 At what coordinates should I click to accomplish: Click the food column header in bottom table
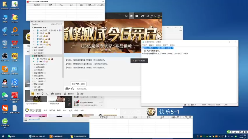122,117
